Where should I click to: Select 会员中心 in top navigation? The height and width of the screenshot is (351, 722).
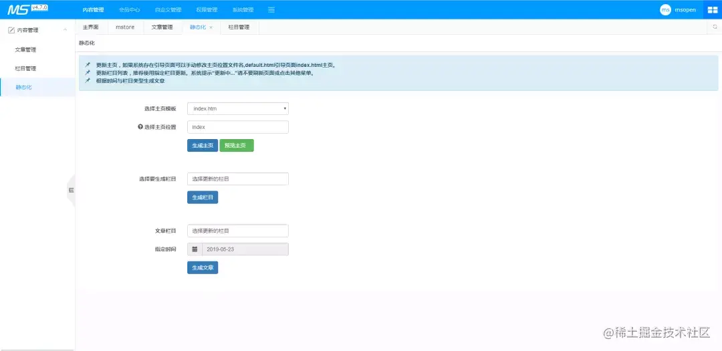130,9
